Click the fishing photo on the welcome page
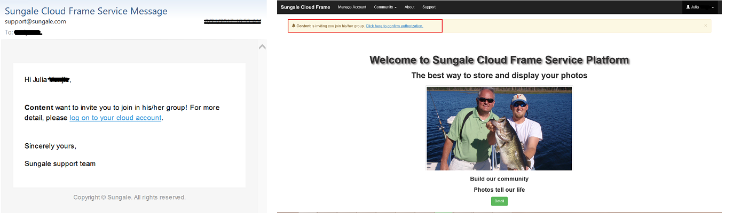This screenshot has height=213, width=733. [499, 128]
